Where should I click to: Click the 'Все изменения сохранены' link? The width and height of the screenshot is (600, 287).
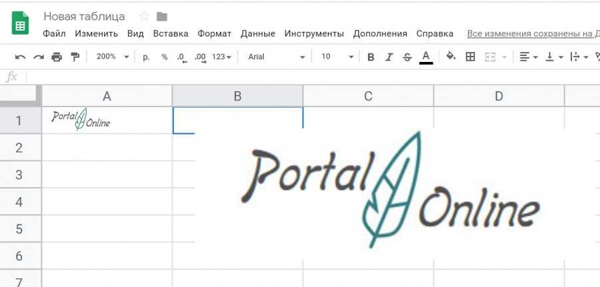pos(531,33)
